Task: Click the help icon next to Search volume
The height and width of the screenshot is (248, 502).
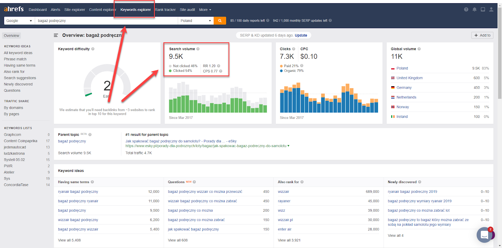Action: tap(198, 49)
